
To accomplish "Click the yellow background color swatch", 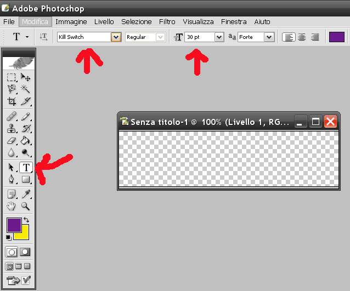I will tap(24, 235).
